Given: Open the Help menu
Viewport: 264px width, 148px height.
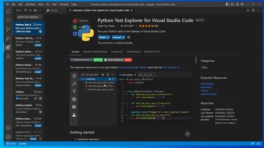Looking at the screenshot, I should pos(74,5).
